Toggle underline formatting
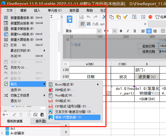The width and height of the screenshot is (166, 136). [x=135, y=31]
